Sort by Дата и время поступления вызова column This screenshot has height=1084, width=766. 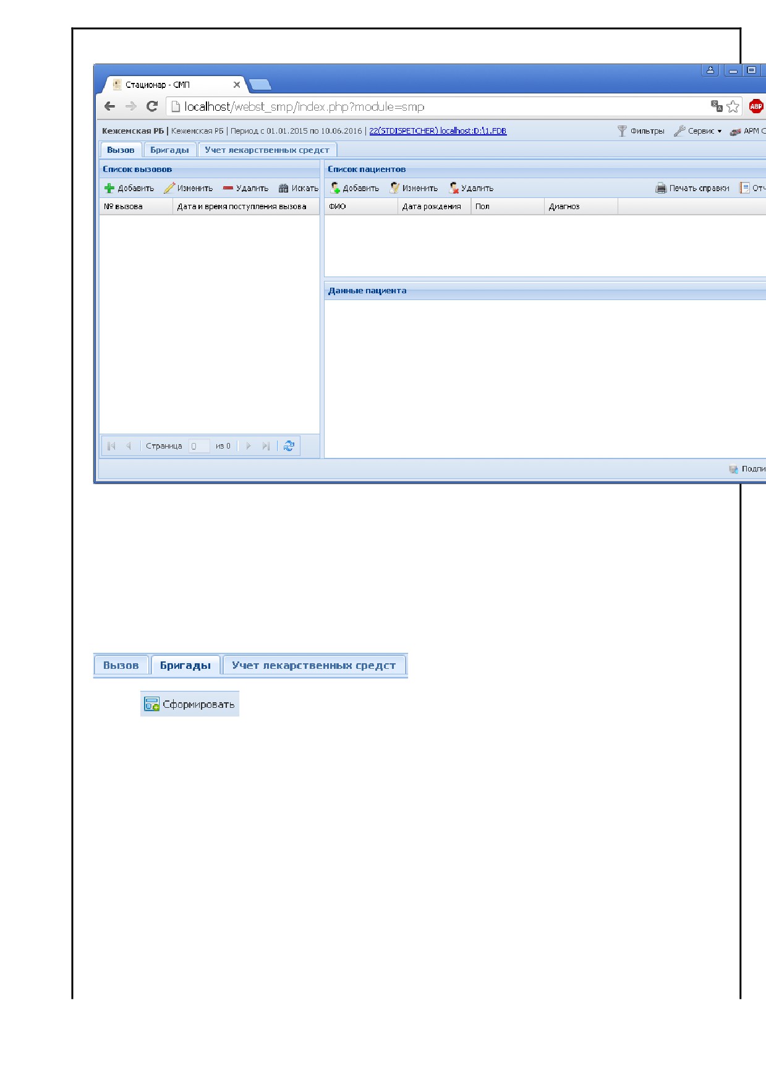pyautogui.click(x=246, y=207)
